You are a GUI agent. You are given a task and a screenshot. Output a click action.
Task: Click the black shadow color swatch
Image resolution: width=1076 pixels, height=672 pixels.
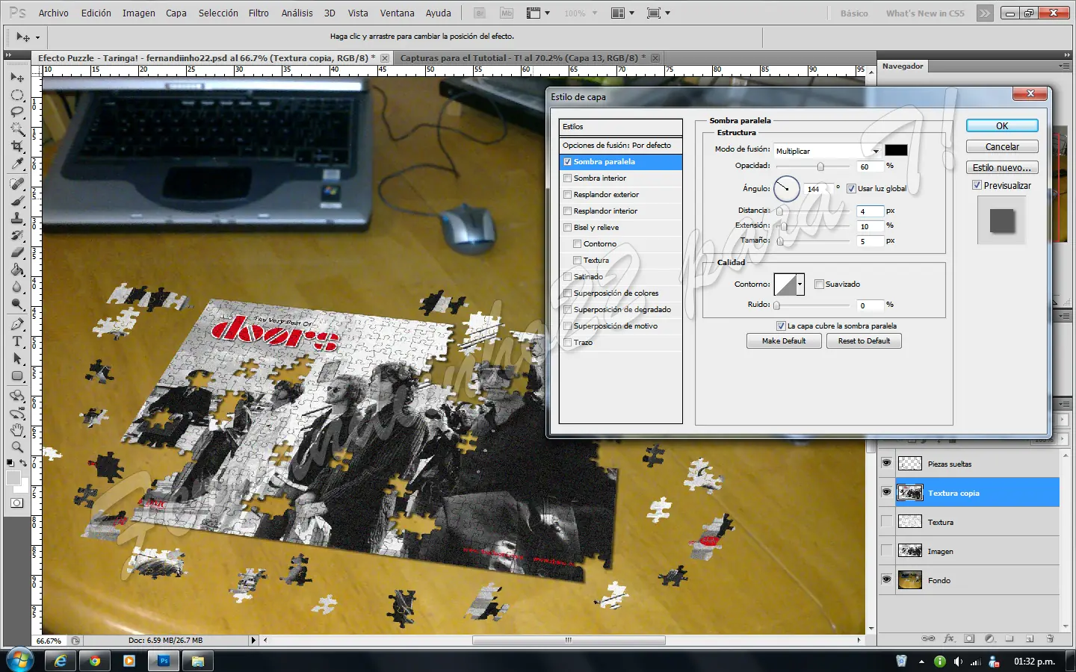896,150
